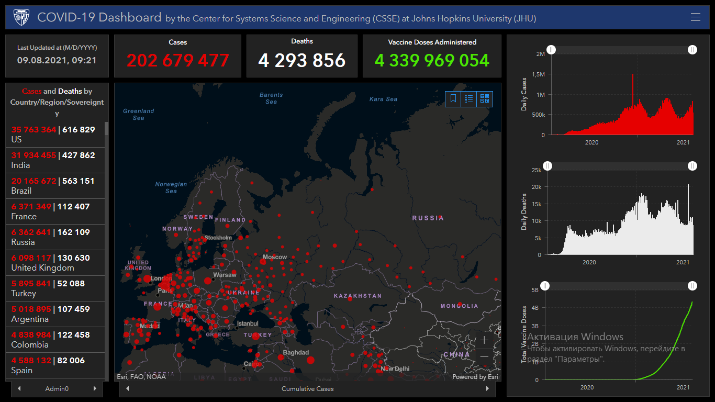Go to next map after Cumulative Cases
This screenshot has height=402, width=715.
coord(487,389)
